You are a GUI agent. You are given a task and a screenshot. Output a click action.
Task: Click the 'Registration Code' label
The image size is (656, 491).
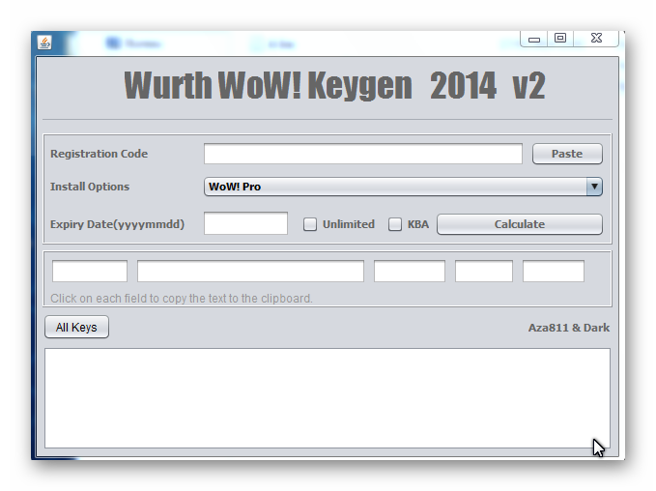tap(99, 154)
